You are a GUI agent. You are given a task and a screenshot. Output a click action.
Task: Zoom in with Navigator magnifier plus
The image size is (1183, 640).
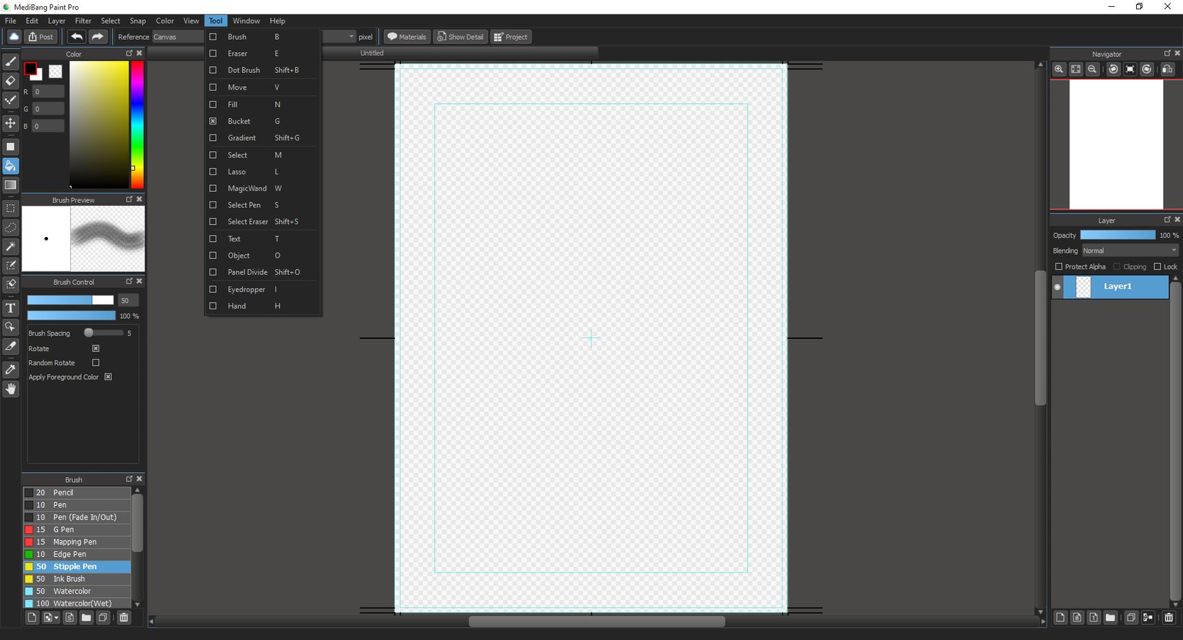tap(1059, 69)
